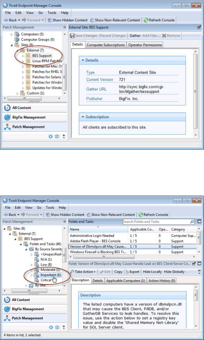Image resolution: width=204 pixels, height=340 pixels.
Task: Click Discard Changes button
Action: [113, 35]
